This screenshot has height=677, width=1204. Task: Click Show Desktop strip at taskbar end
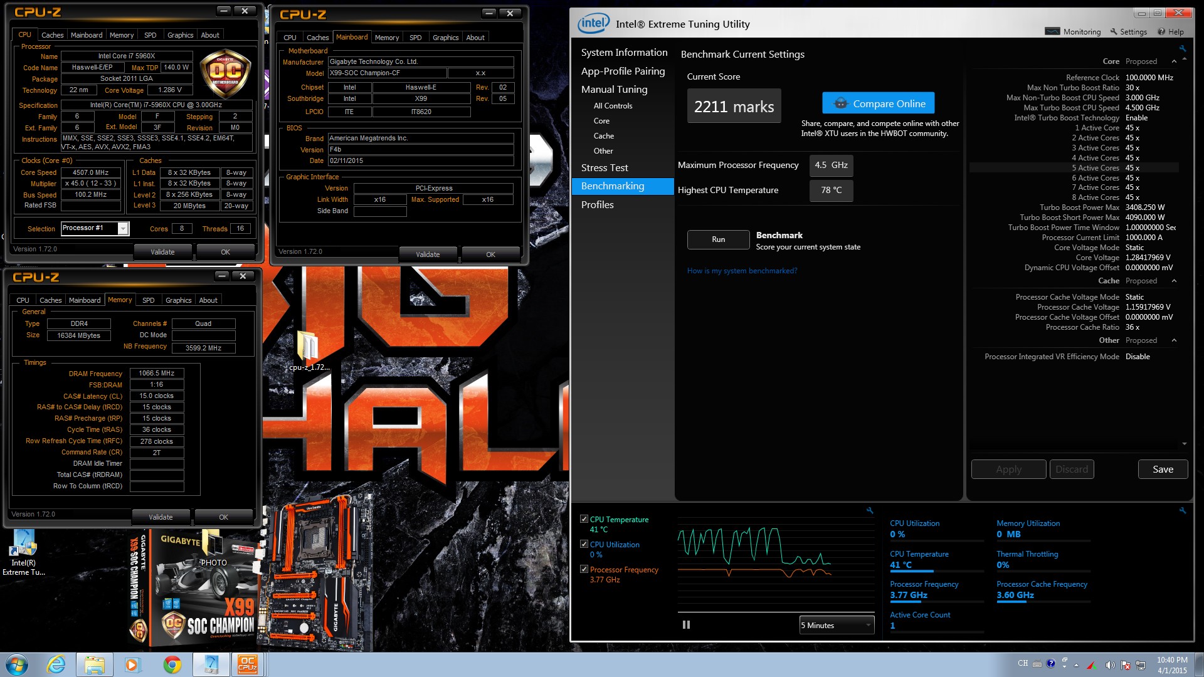(x=1199, y=664)
